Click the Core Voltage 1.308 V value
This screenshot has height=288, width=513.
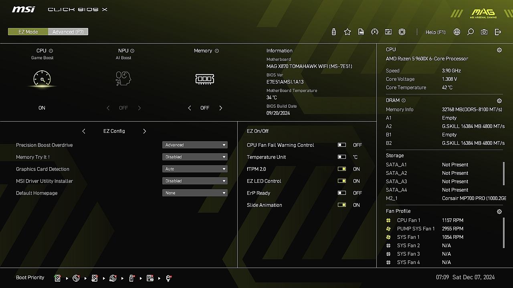click(449, 79)
